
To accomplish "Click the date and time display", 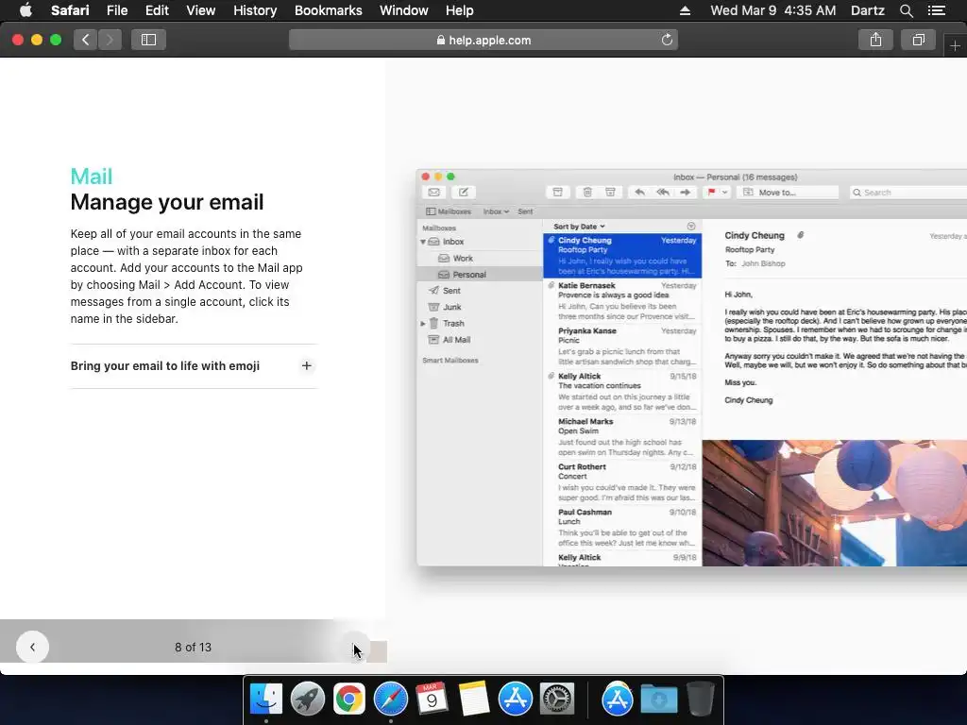I will pos(772,10).
